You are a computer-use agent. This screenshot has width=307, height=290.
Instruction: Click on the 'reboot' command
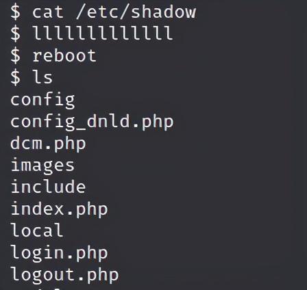click(x=64, y=55)
